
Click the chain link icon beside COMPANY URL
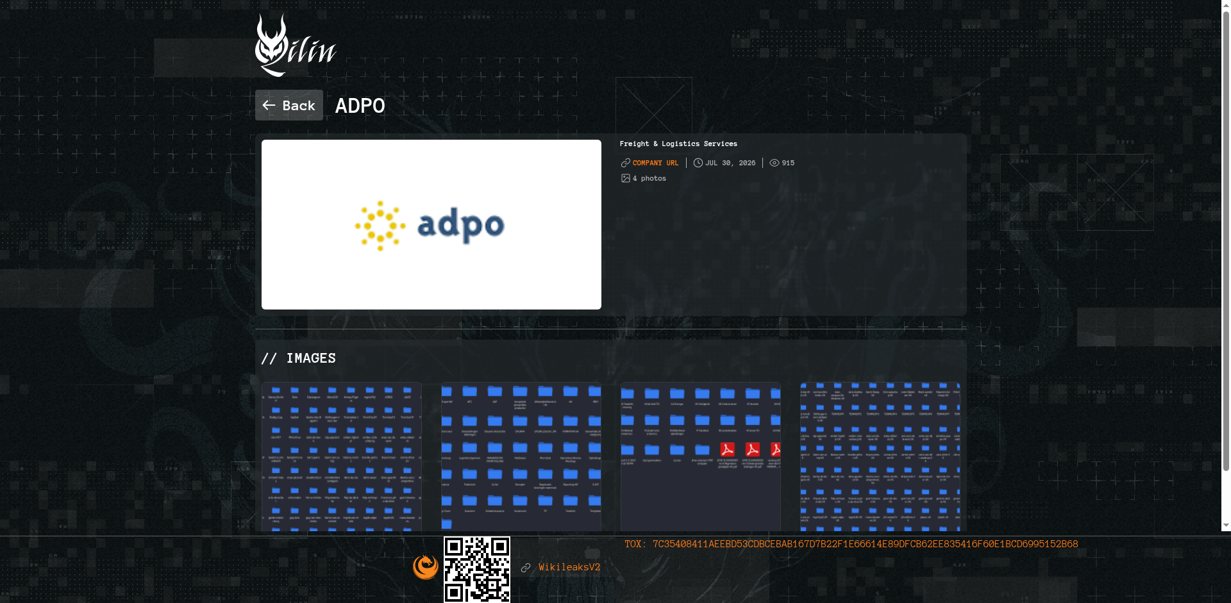(x=626, y=163)
